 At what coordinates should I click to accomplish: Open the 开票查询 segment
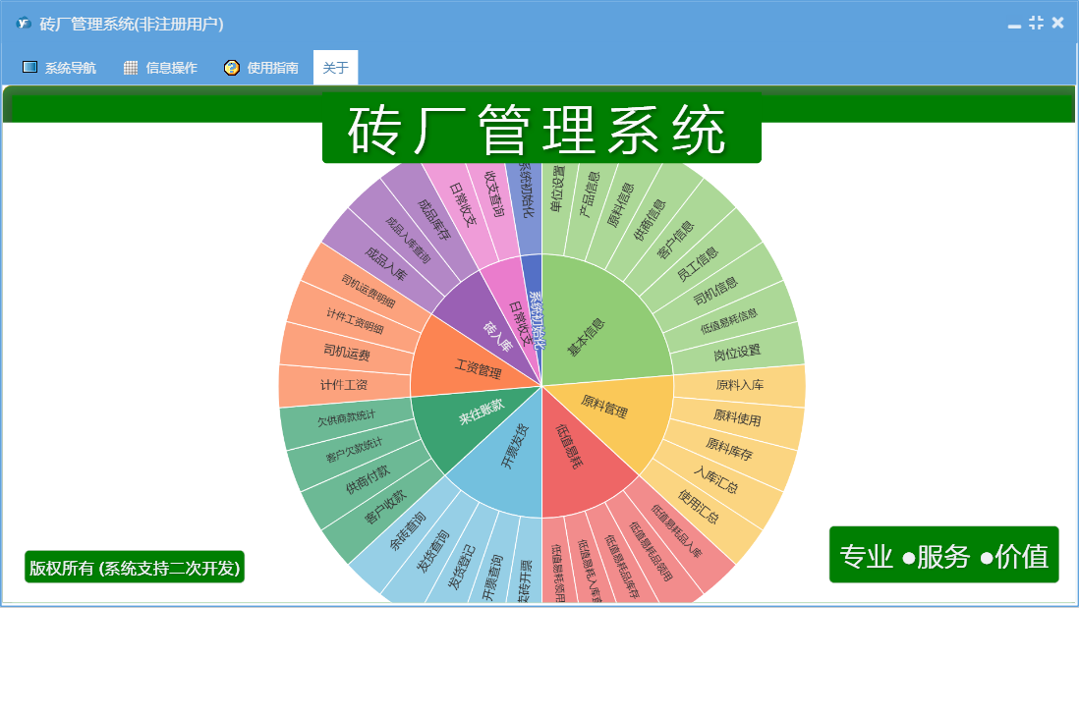tap(491, 577)
